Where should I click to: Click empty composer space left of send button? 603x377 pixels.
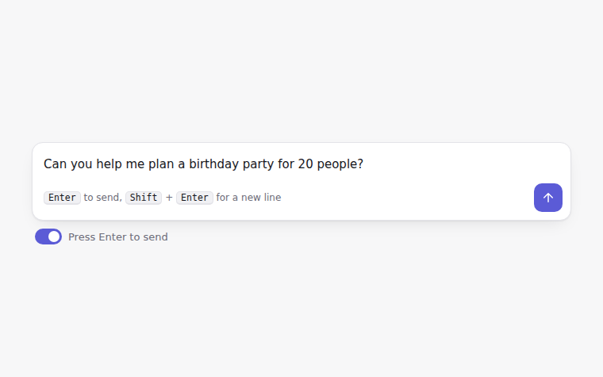click(408, 198)
